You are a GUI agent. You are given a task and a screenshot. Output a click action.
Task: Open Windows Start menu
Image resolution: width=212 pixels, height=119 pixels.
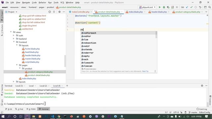coord(3,116)
